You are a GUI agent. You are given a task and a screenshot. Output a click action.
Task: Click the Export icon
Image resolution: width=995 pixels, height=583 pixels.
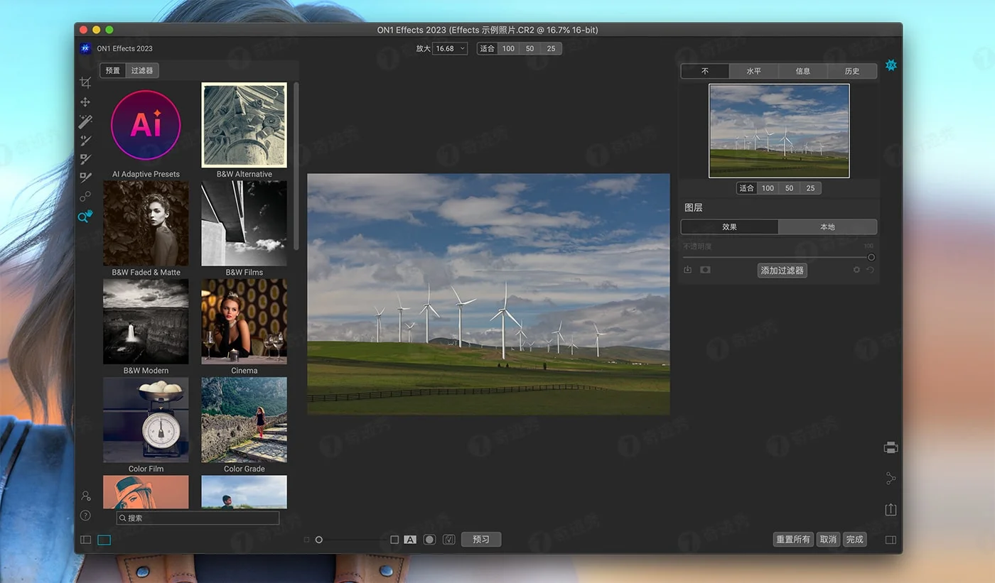tap(891, 510)
